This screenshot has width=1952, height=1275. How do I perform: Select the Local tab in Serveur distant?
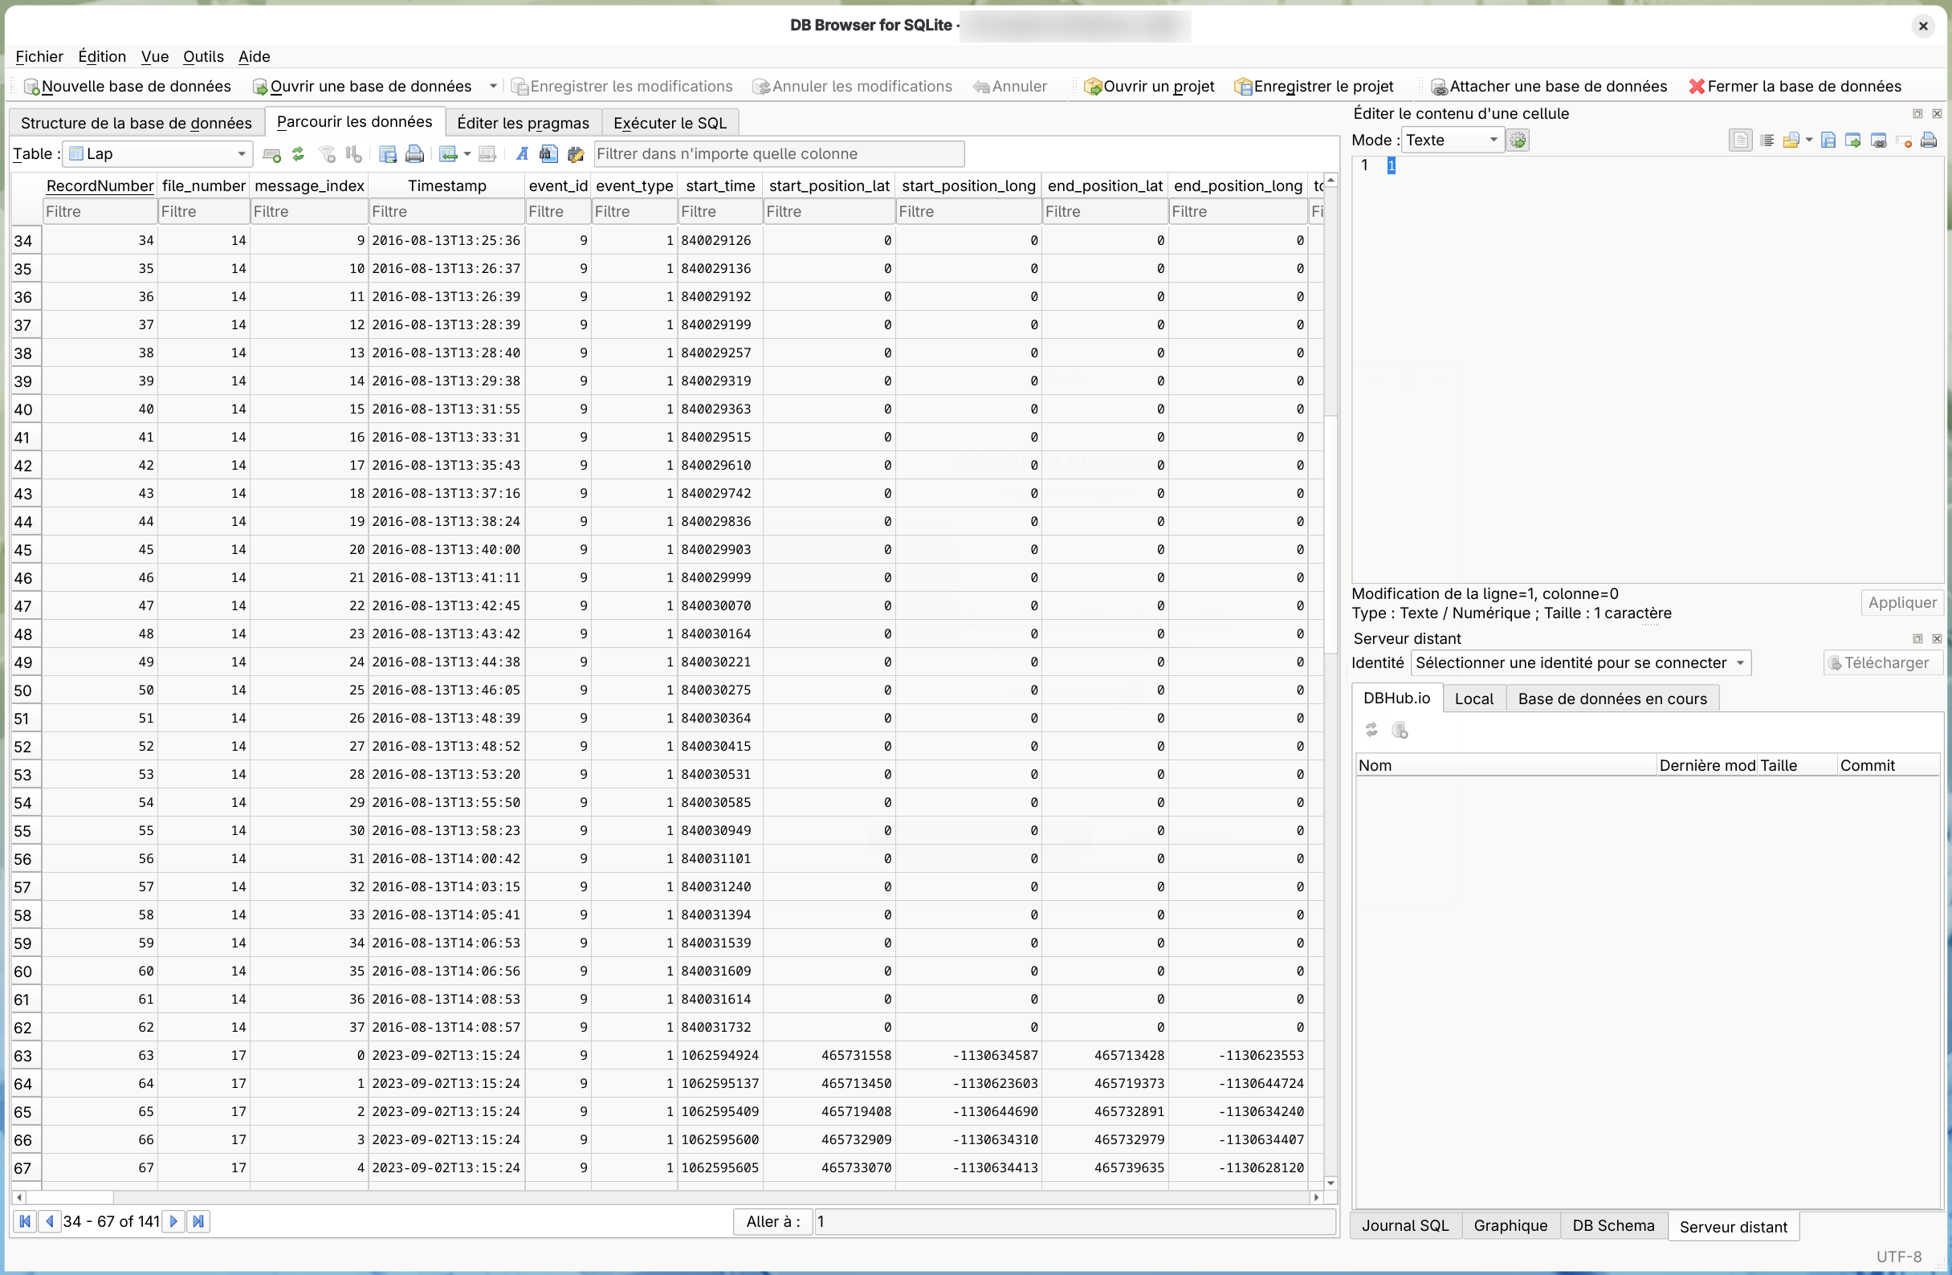(x=1474, y=699)
